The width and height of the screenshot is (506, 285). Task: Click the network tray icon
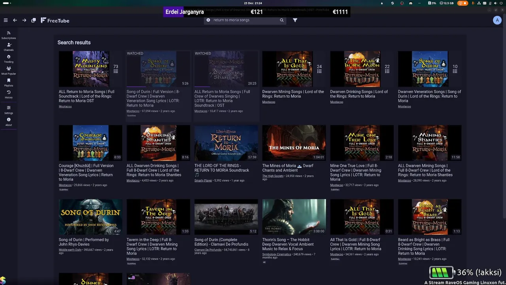pyautogui.click(x=479, y=3)
